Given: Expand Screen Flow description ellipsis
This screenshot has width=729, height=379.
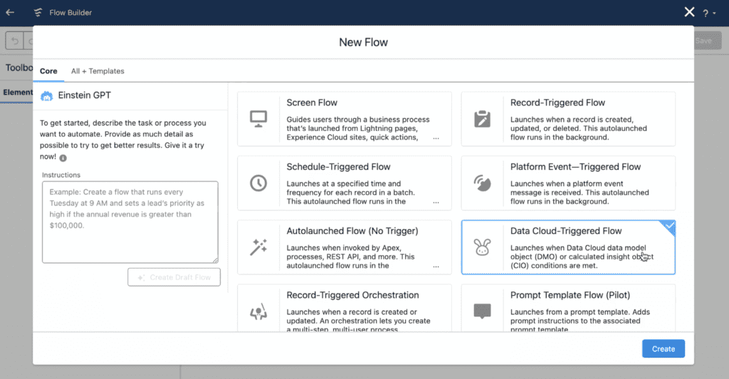Looking at the screenshot, I should tap(436, 138).
